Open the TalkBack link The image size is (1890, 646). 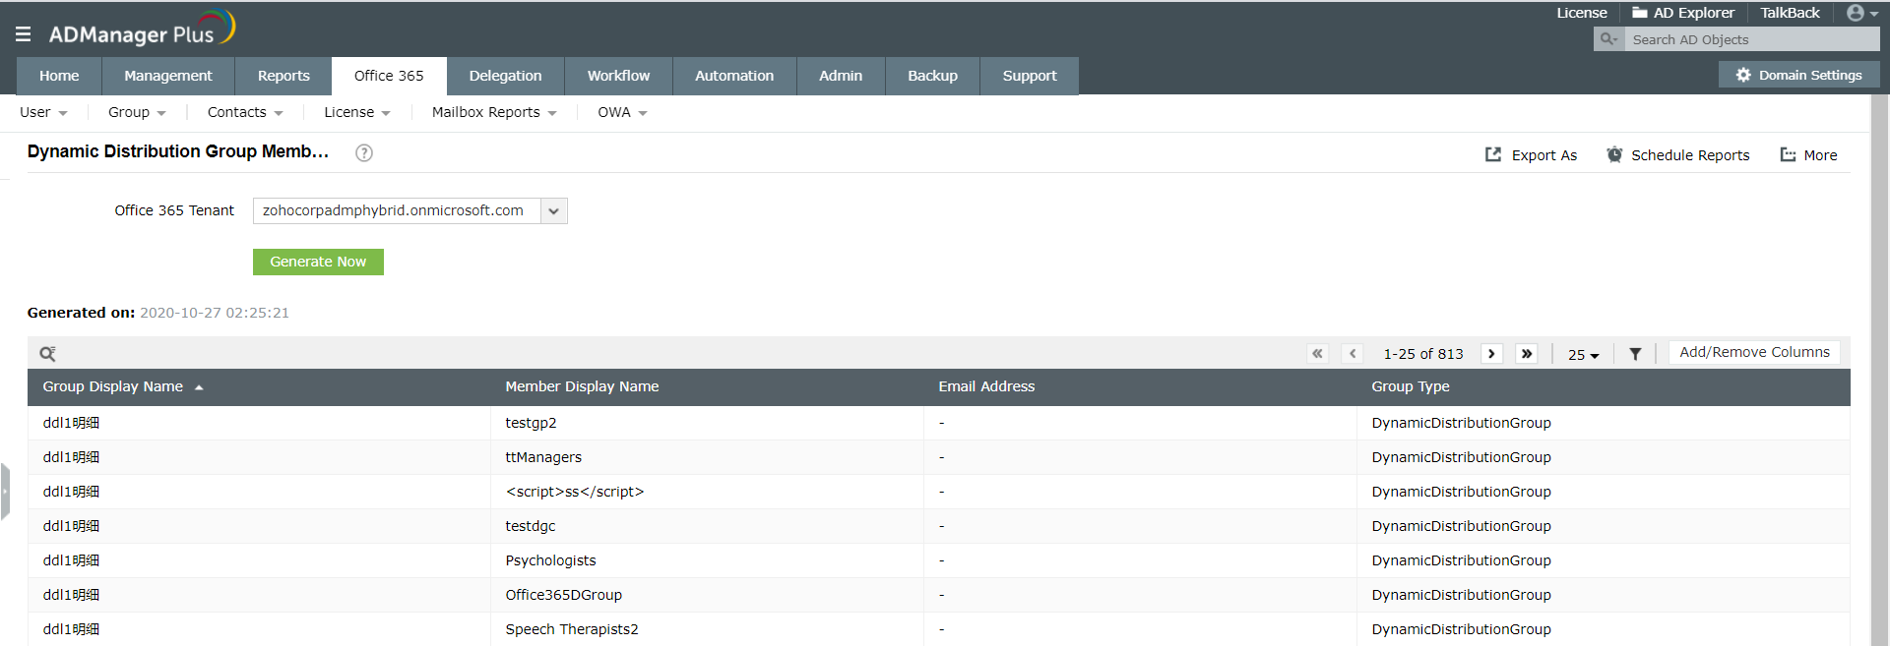click(1790, 13)
